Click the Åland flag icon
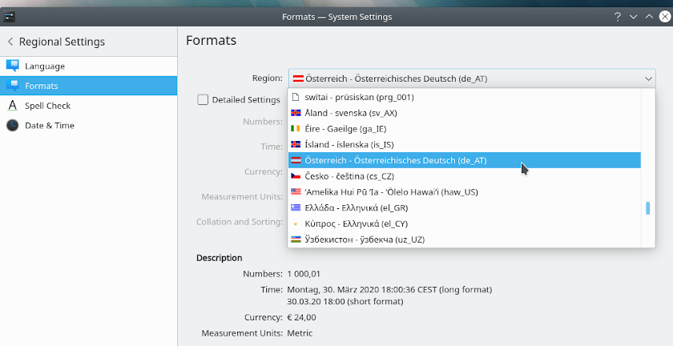Image resolution: width=673 pixels, height=346 pixels. click(296, 113)
